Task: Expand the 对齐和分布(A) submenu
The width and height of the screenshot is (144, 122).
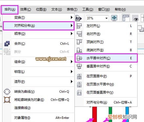Action: click(x=39, y=26)
